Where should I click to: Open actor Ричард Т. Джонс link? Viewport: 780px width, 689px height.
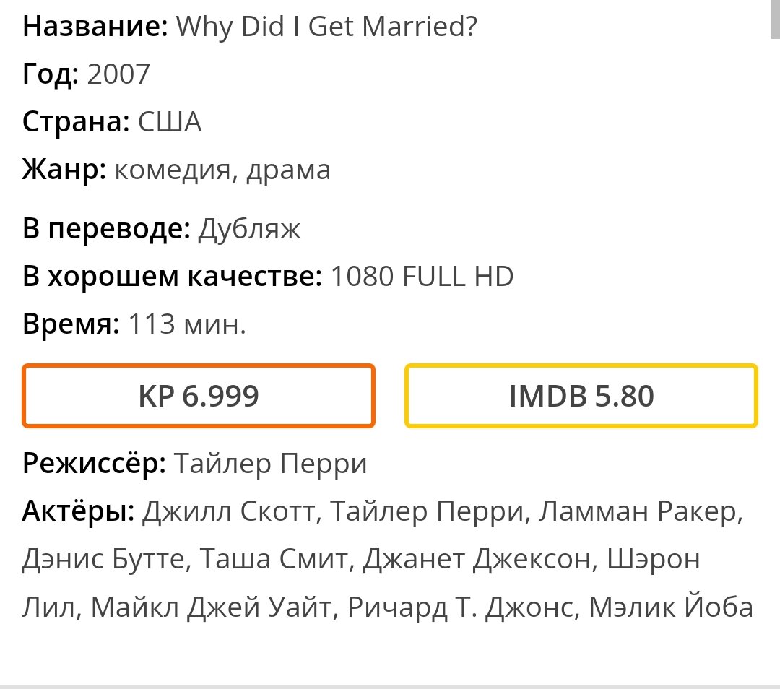(464, 607)
